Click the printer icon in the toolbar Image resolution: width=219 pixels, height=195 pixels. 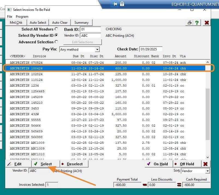point(190,23)
